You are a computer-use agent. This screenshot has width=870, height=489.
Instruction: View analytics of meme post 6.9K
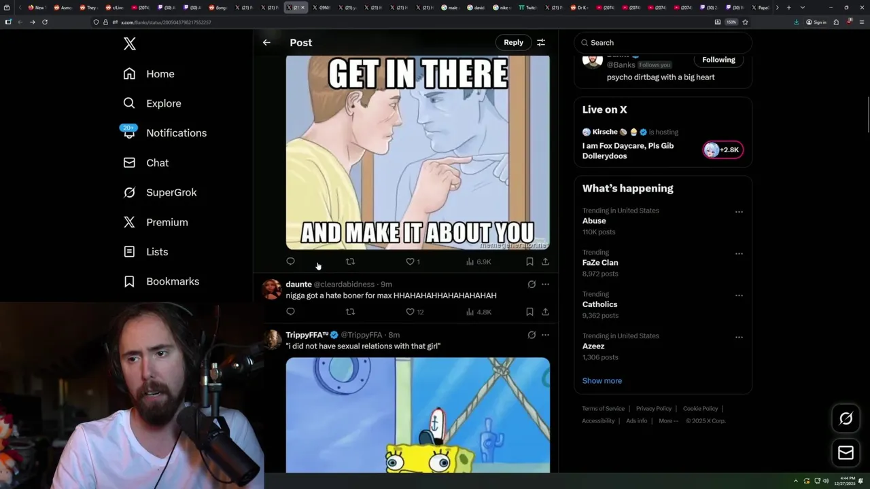point(478,261)
